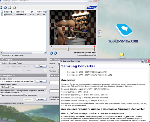150x122 pixels.
Task: Enable Файл с субтитрами (*.smi) checkbox
Action: point(1,63)
